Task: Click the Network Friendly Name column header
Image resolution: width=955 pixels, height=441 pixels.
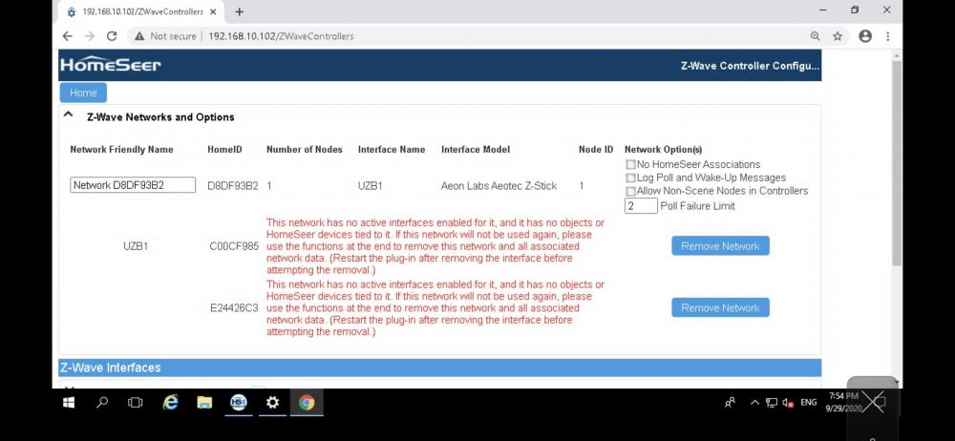Action: 122,149
